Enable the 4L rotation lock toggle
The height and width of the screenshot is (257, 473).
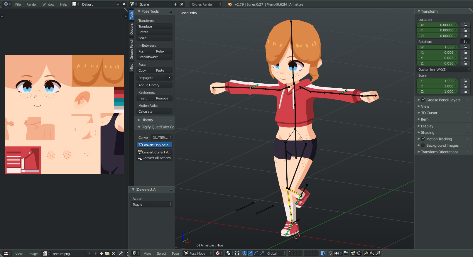click(x=465, y=42)
